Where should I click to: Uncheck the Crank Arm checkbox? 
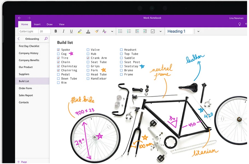88,58
